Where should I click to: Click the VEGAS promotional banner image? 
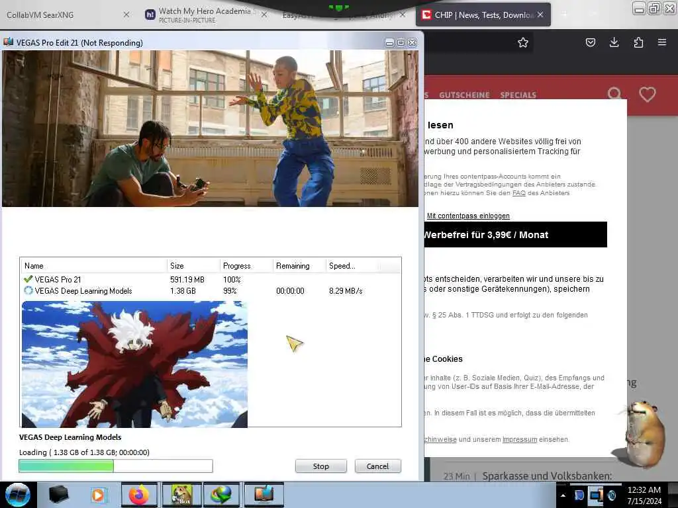210,128
